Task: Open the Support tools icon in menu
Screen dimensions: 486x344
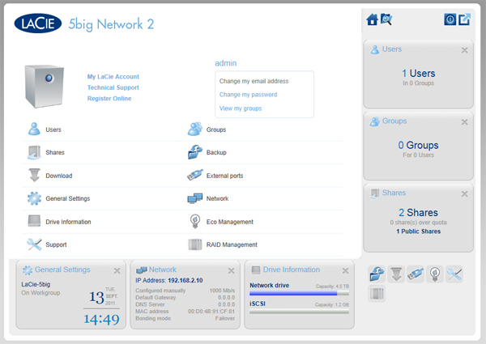Action: point(34,244)
